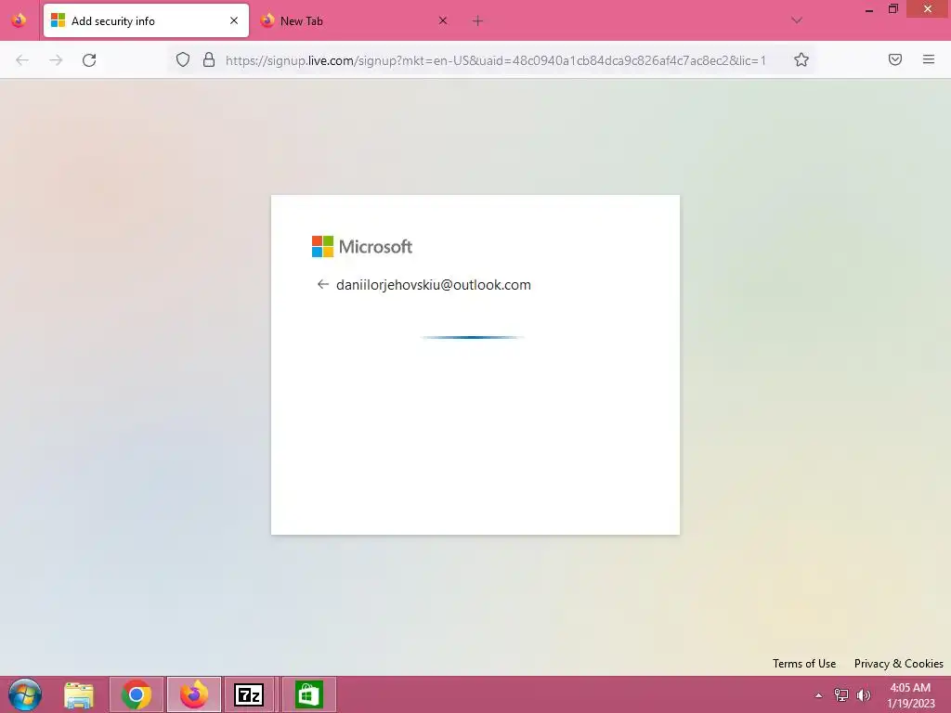Click the browser forward arrow
The height and width of the screenshot is (713, 951).
point(56,60)
